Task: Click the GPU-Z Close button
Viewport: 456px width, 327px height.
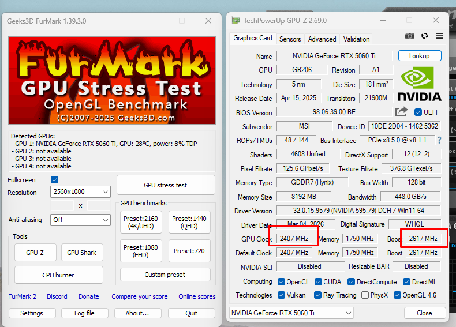Action: (x=425, y=313)
